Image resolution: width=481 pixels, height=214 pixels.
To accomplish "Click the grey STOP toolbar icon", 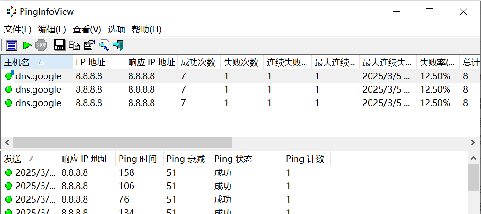I will [42, 45].
